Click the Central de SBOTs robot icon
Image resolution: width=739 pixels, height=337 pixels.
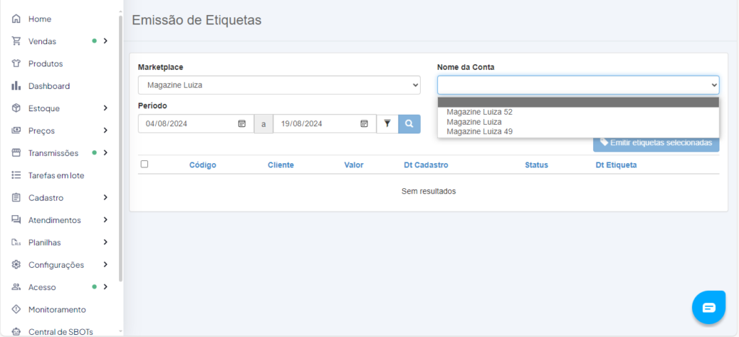[x=16, y=331]
